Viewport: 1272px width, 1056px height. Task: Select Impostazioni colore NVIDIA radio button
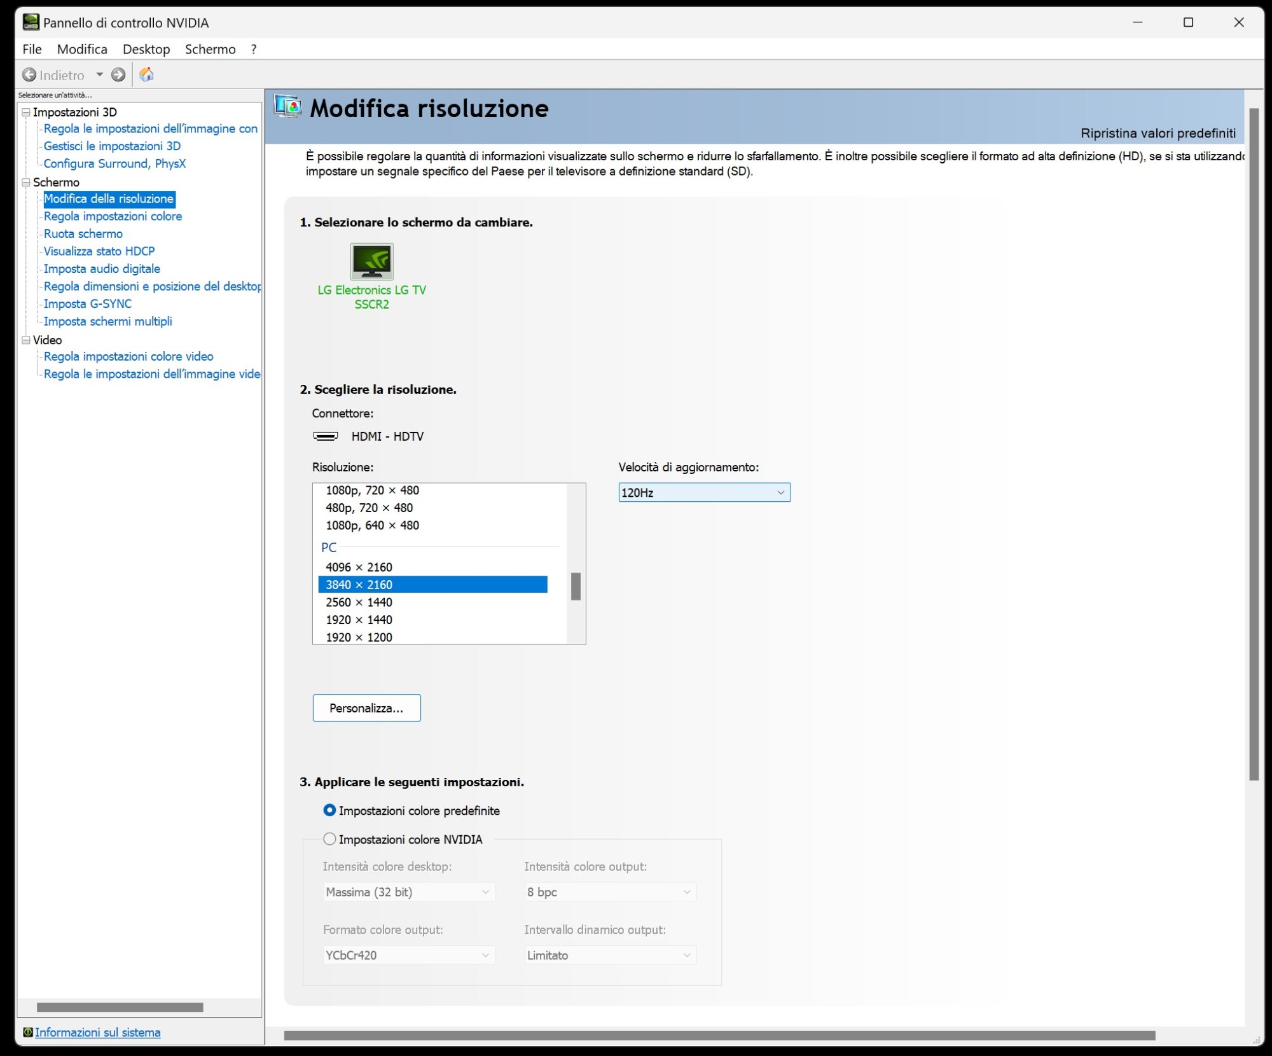point(329,839)
